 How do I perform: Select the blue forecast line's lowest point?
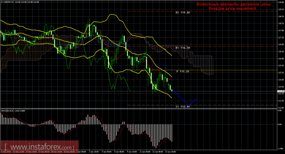(x=189, y=105)
